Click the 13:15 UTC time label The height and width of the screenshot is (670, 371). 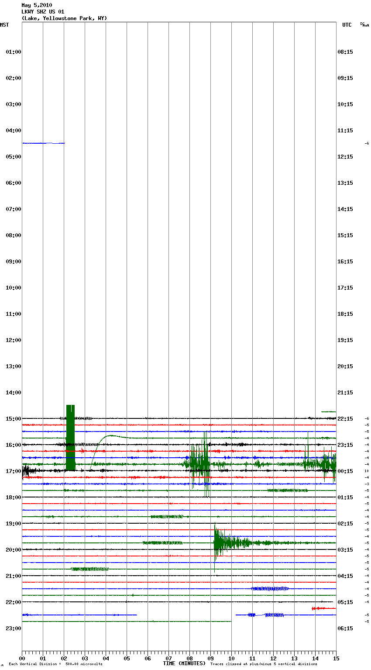pos(345,183)
